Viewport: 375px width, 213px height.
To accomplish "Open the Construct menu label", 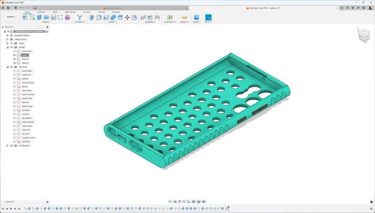I will (170, 22).
